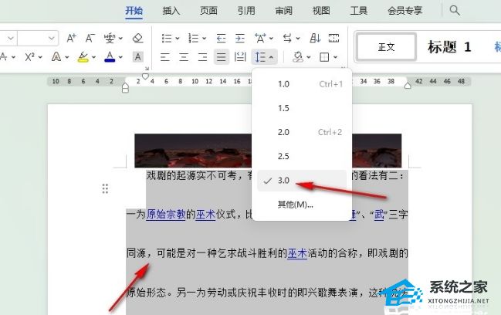The width and height of the screenshot is (501, 315).
Task: Click the right indent marker on ruler
Action: coord(408,85)
